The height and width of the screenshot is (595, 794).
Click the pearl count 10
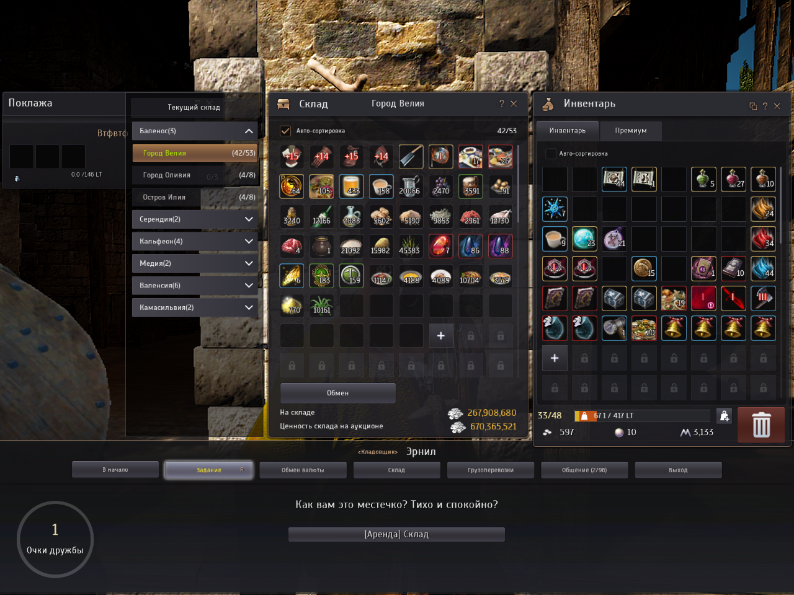pos(631,432)
